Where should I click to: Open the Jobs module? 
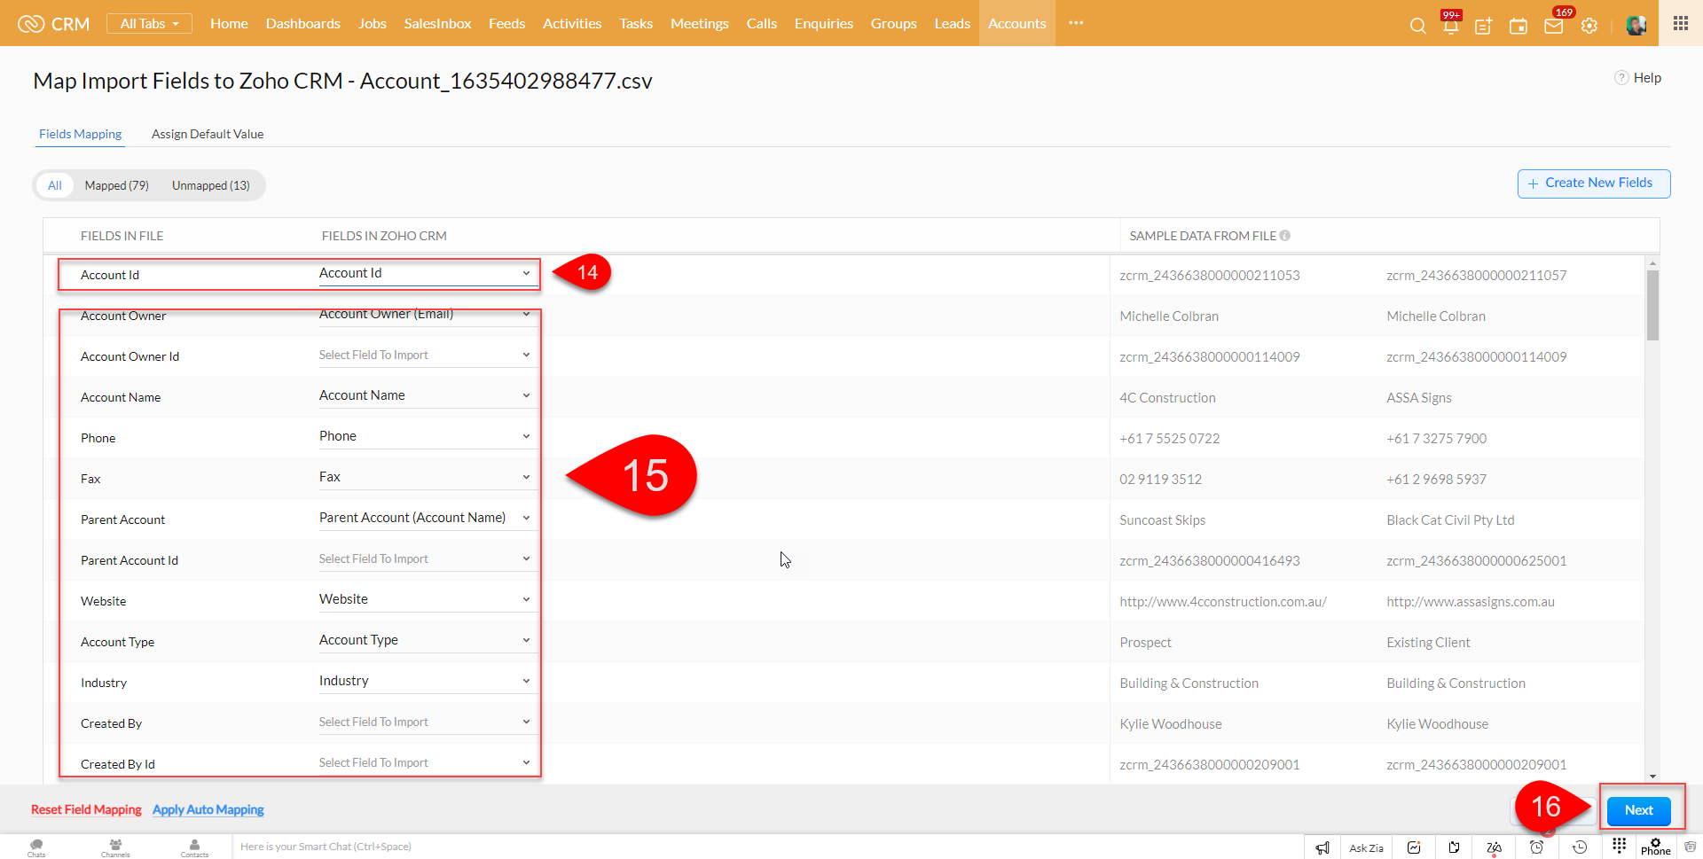click(x=373, y=24)
